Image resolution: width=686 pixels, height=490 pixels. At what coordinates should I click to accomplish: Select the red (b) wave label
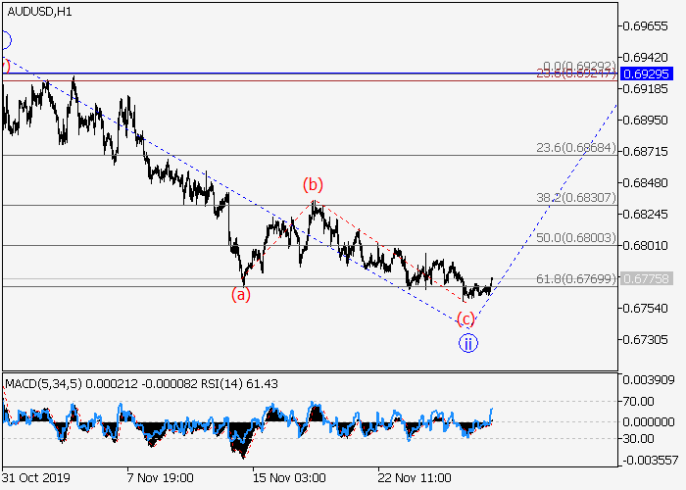312,184
